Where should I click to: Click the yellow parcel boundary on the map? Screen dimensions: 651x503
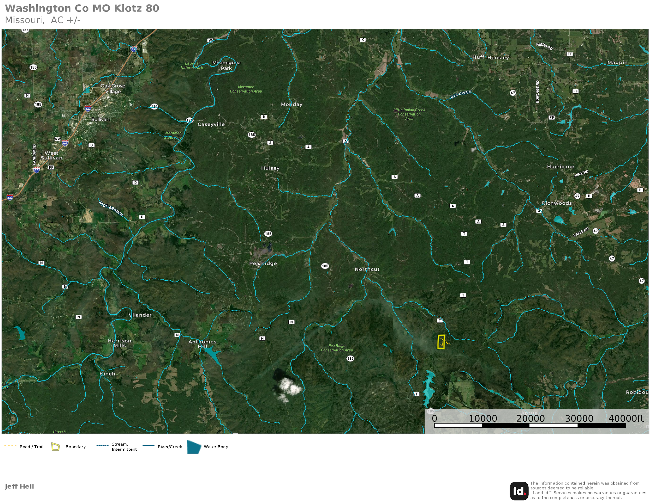441,342
